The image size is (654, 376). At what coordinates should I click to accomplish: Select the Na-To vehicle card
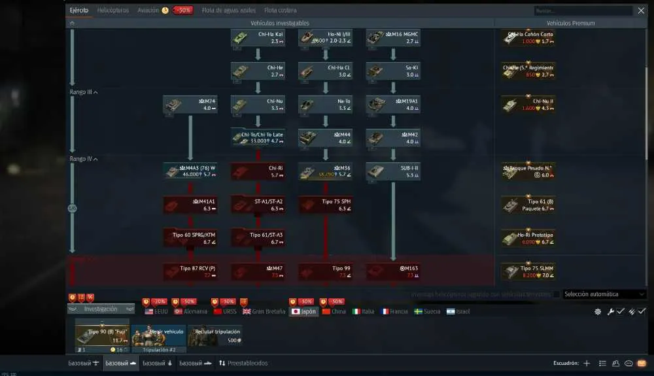pos(325,104)
